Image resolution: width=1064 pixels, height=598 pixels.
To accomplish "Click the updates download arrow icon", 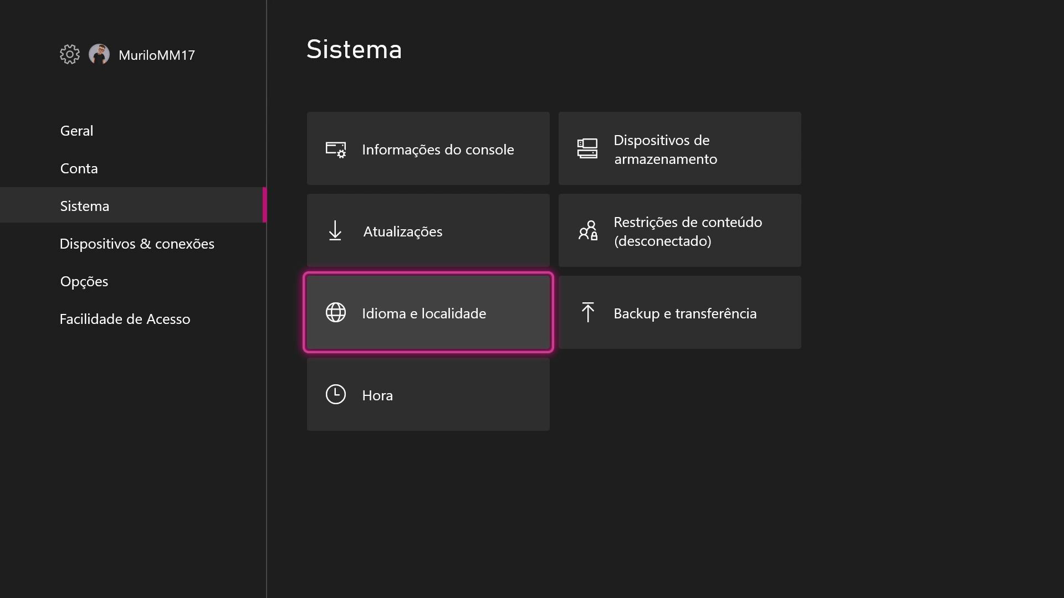I will (335, 231).
